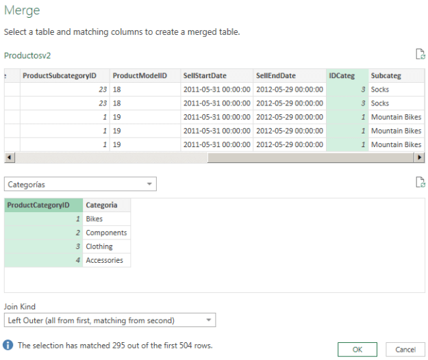Select the Subcateg column header

(395, 76)
